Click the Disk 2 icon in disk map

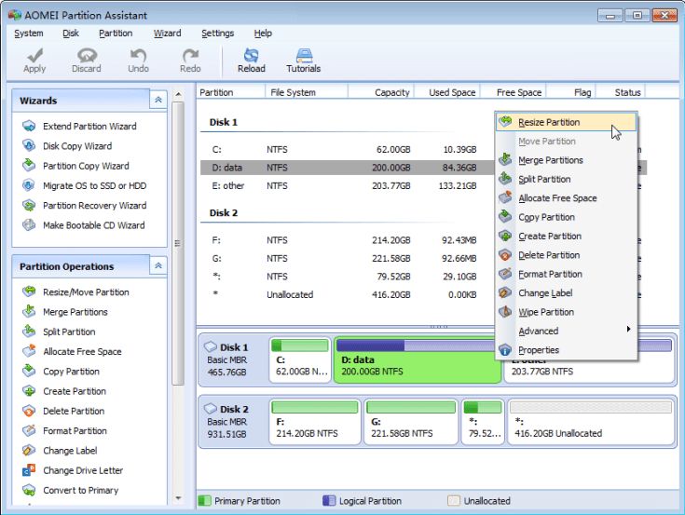211,409
